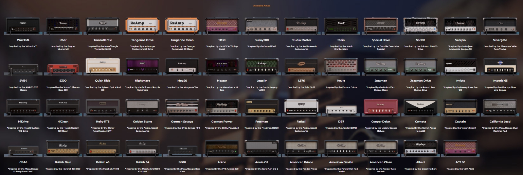Select the B500 amp image
Viewport: 523px width, 175px height.
183,151
